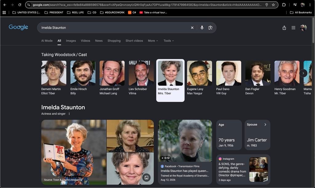315x188 pixels.
Task: Open the C# bookmark
Action: coord(132,12)
